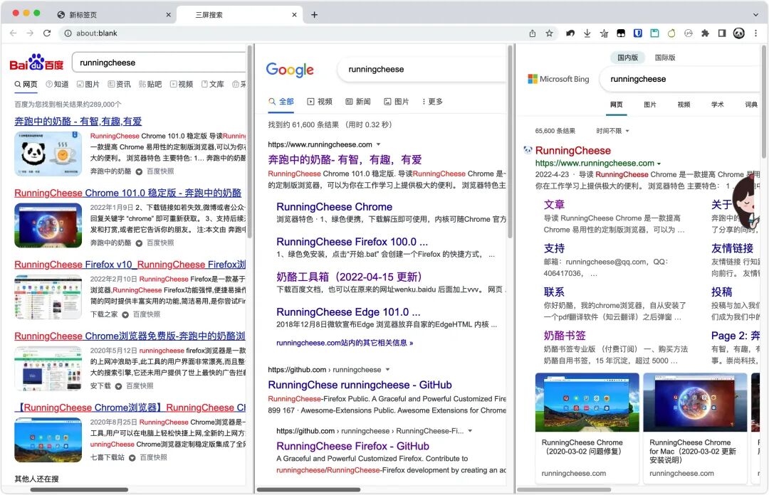
Task: Click the yellow fruit extension icon
Action: point(671,33)
